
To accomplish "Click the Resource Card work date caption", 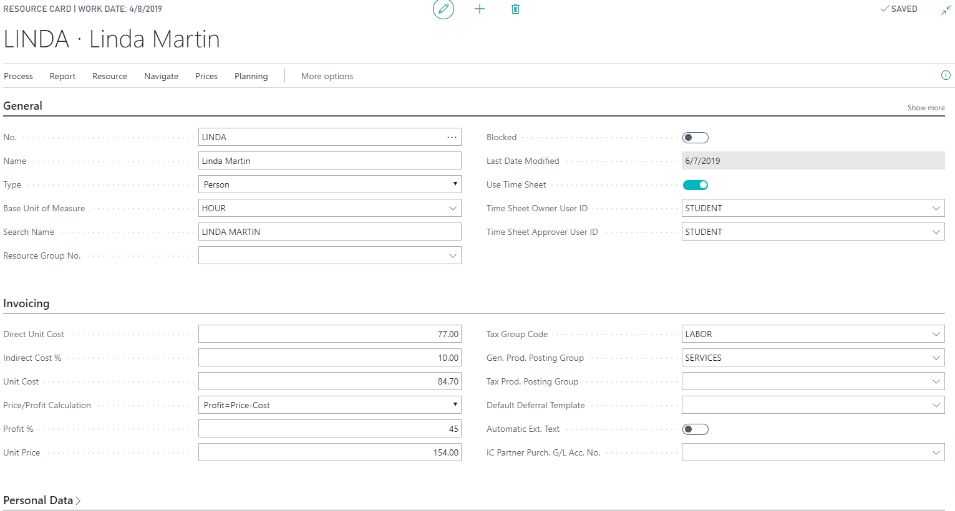I will pyautogui.click(x=82, y=9).
